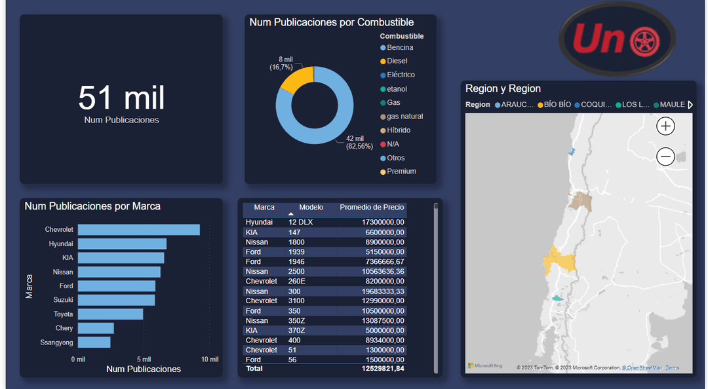Viewport: 708px width, 389px height.
Task: Select the Eléctrico legend item
Action: pyautogui.click(x=400, y=75)
